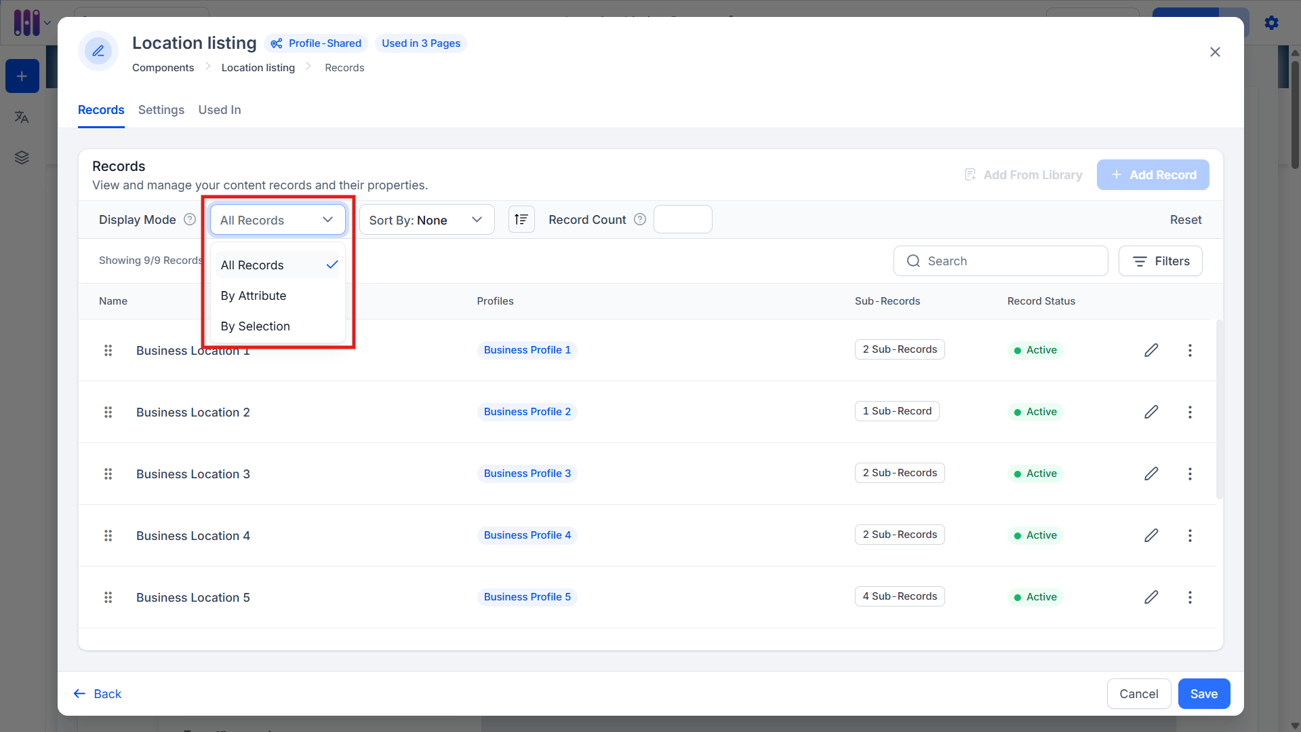Switch to the Records tab

tap(101, 110)
